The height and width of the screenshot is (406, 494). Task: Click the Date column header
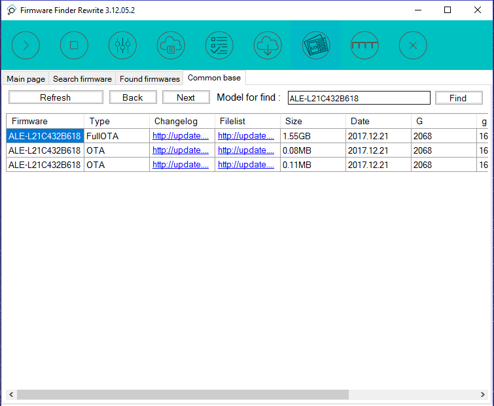click(378, 121)
